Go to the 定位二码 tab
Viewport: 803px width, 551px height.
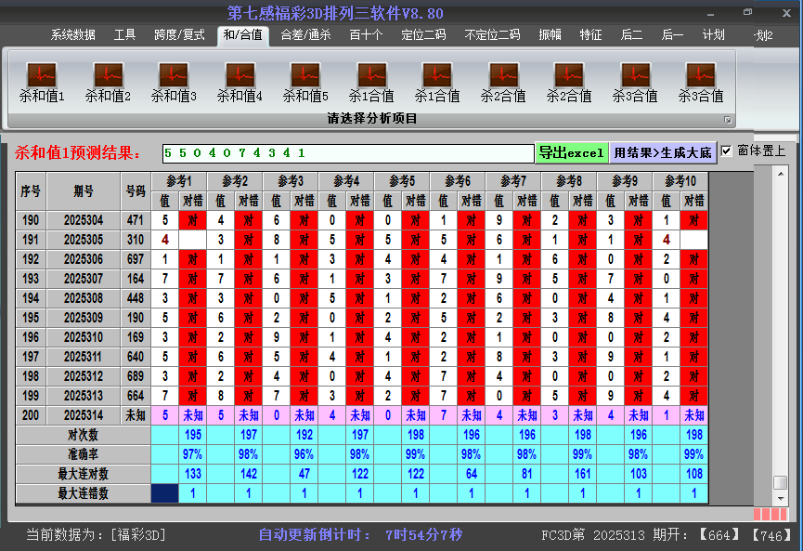point(423,35)
